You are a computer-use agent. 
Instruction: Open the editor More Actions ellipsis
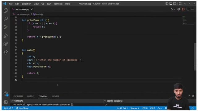coord(192,9)
